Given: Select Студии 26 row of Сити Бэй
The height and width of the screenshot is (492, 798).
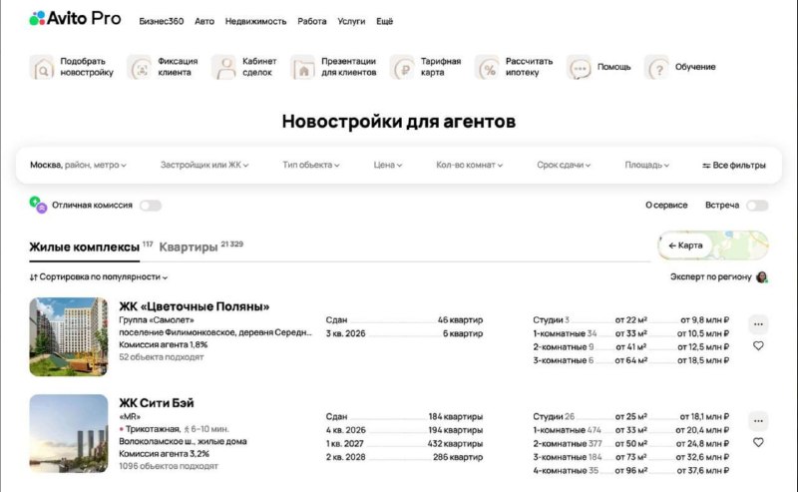Looking at the screenshot, I should [631, 416].
